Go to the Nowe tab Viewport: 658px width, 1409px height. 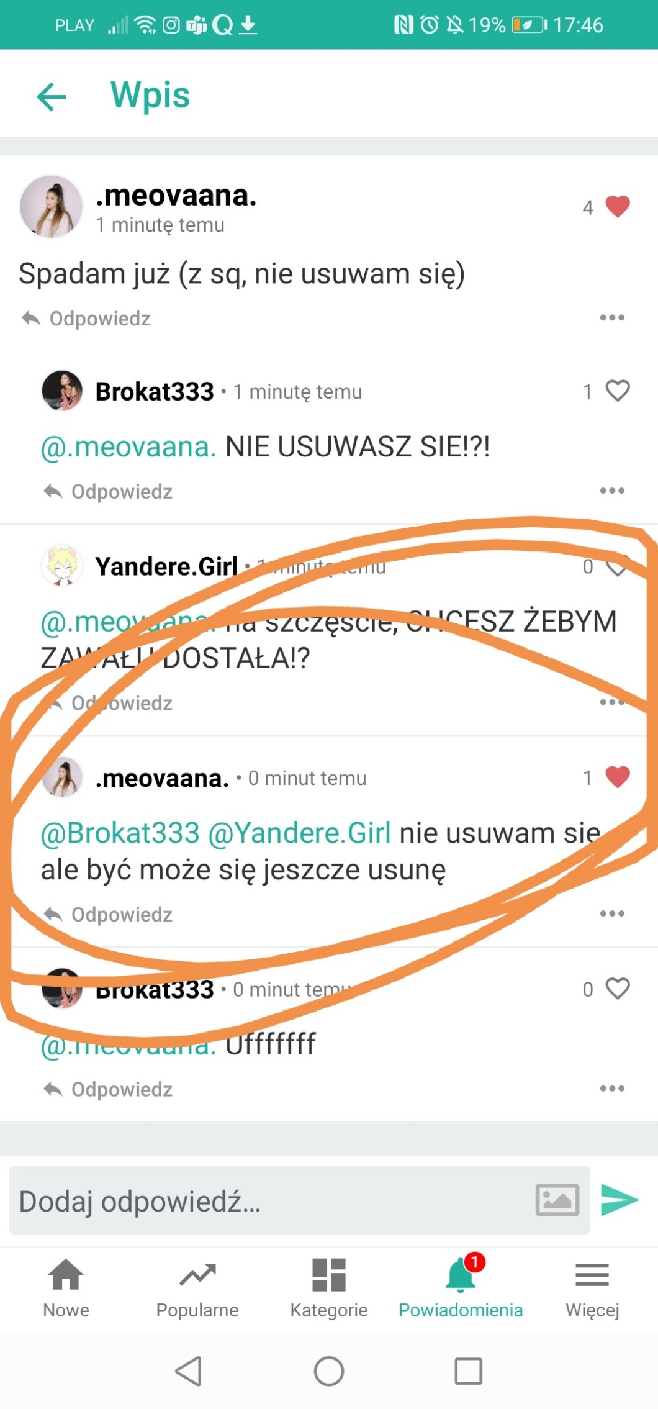tap(66, 1288)
